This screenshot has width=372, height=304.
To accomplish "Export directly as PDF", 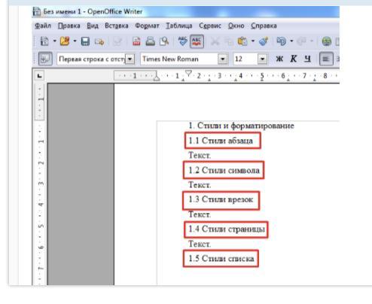I will (x=136, y=41).
